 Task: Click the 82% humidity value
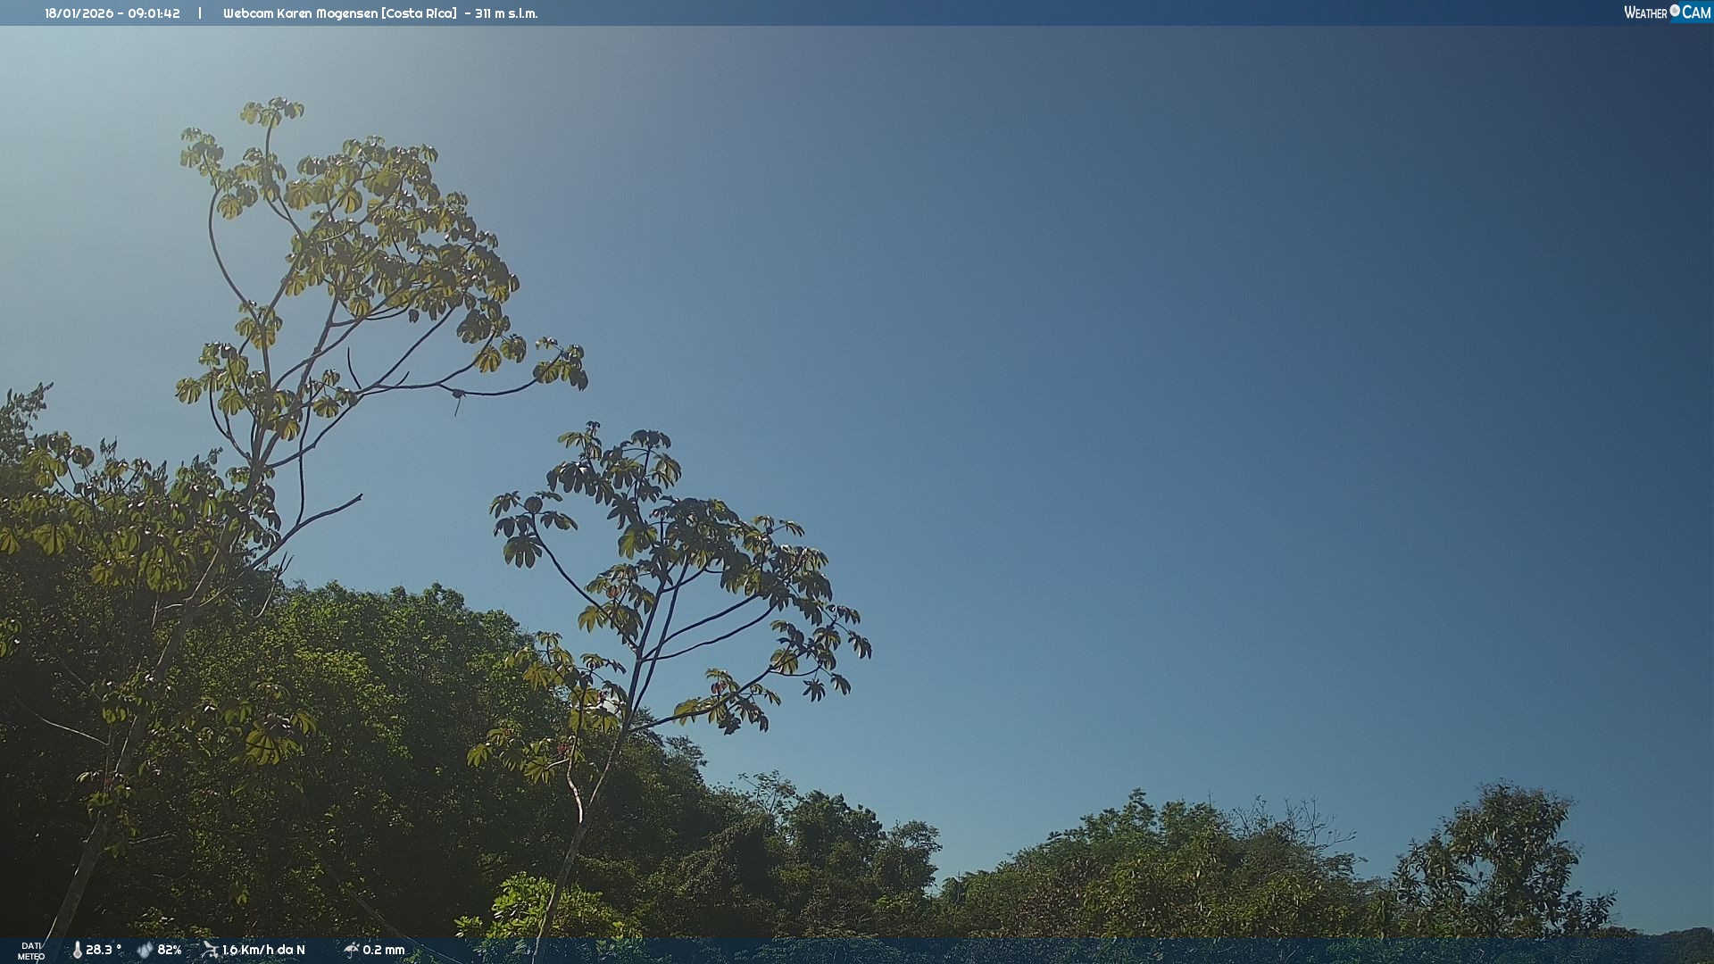[x=170, y=950]
